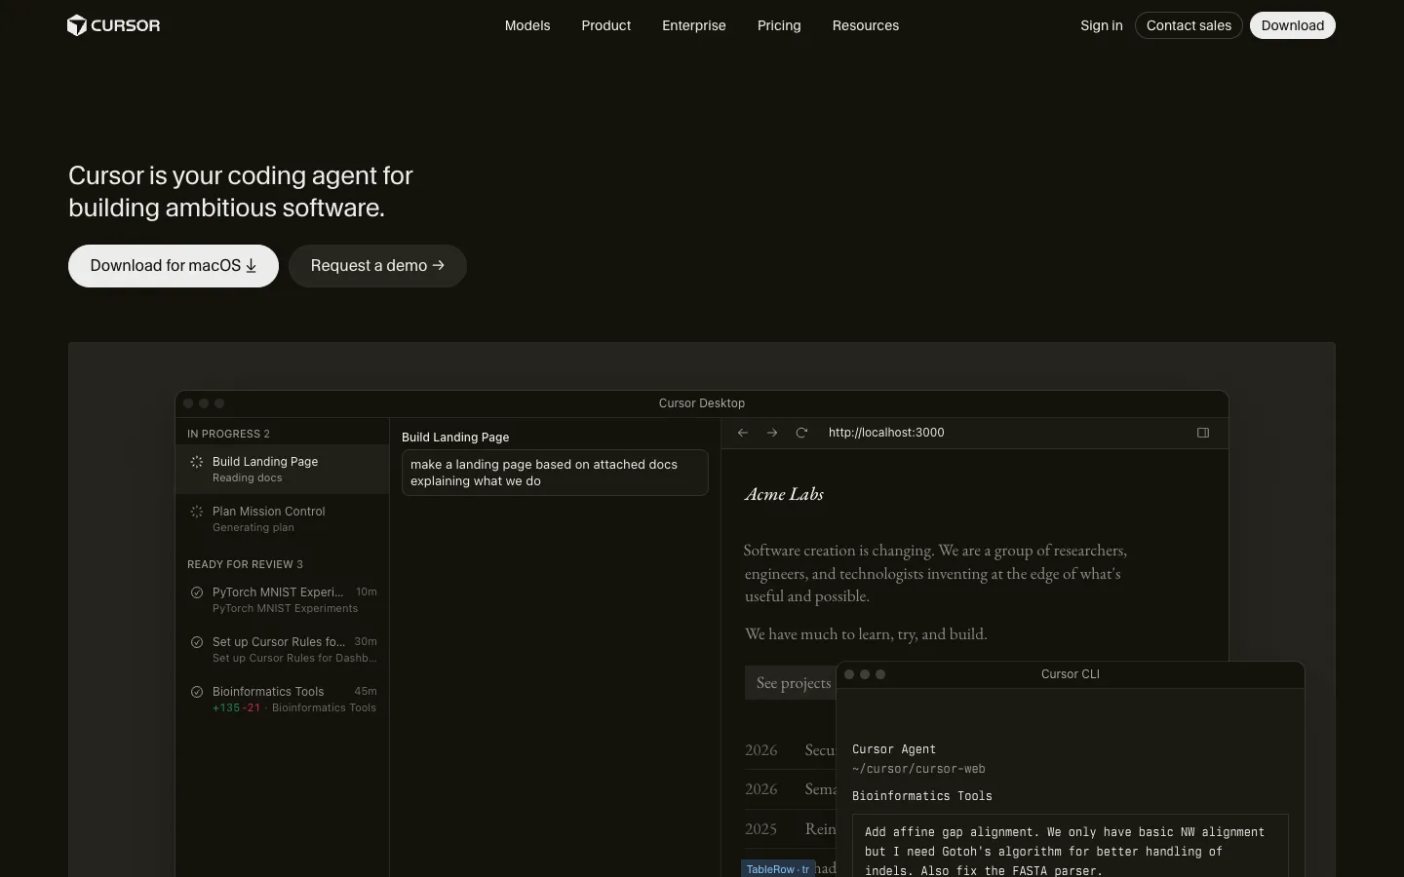This screenshot has width=1404, height=877.
Task: Click the reload icon beside localhost URL
Action: point(801,433)
